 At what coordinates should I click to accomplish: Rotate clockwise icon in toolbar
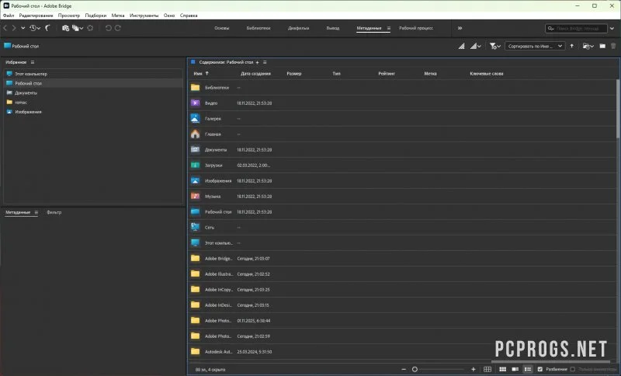(x=118, y=28)
